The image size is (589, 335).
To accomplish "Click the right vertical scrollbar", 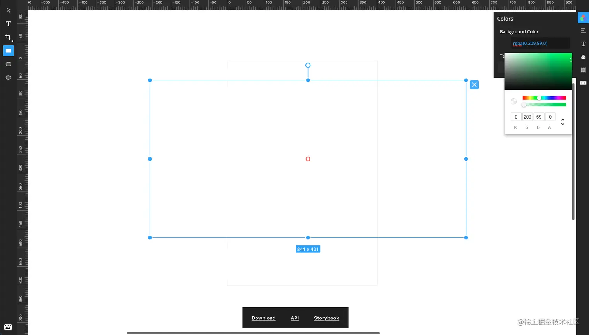I will pyautogui.click(x=573, y=151).
